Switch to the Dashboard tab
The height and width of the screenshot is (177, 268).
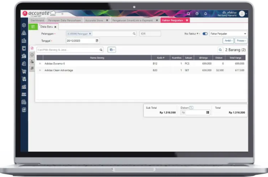[37, 21]
